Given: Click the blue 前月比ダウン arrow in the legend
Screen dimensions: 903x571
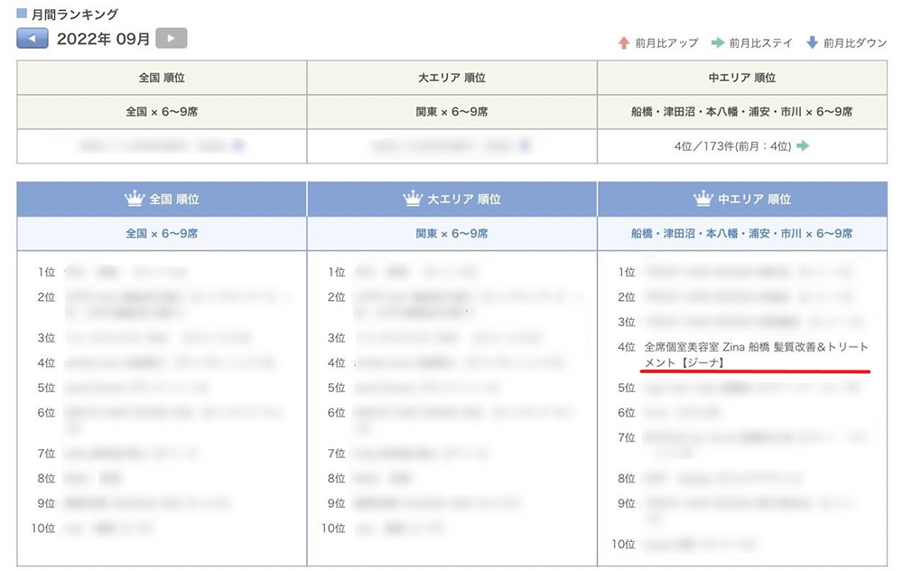Looking at the screenshot, I should (x=812, y=42).
